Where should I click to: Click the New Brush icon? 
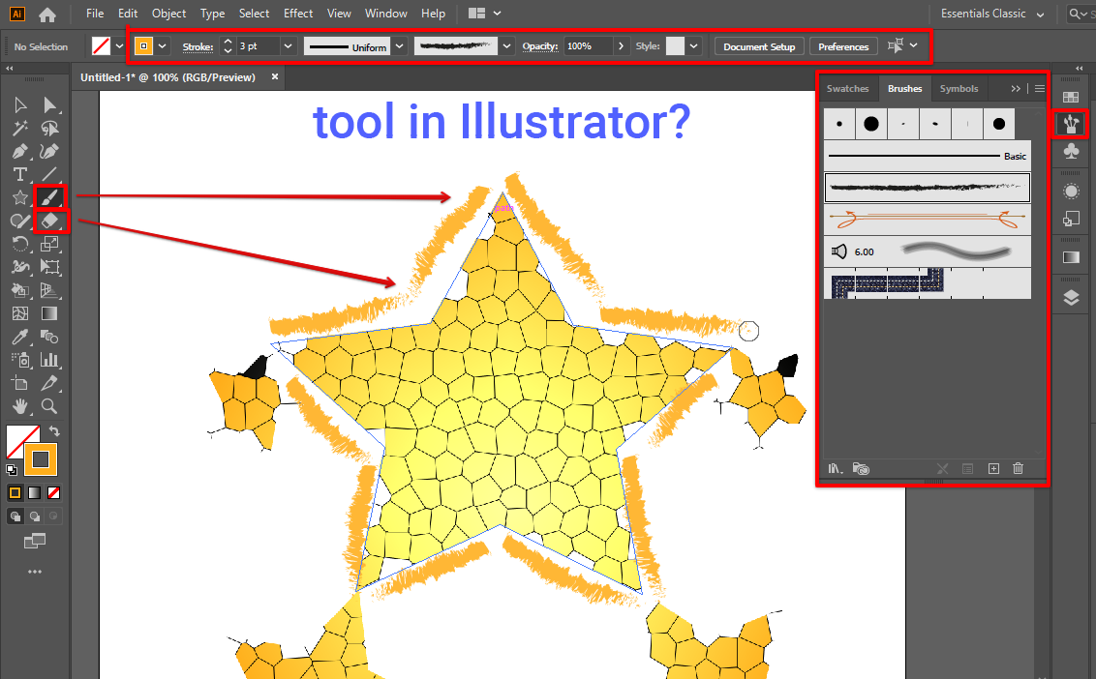(x=992, y=469)
